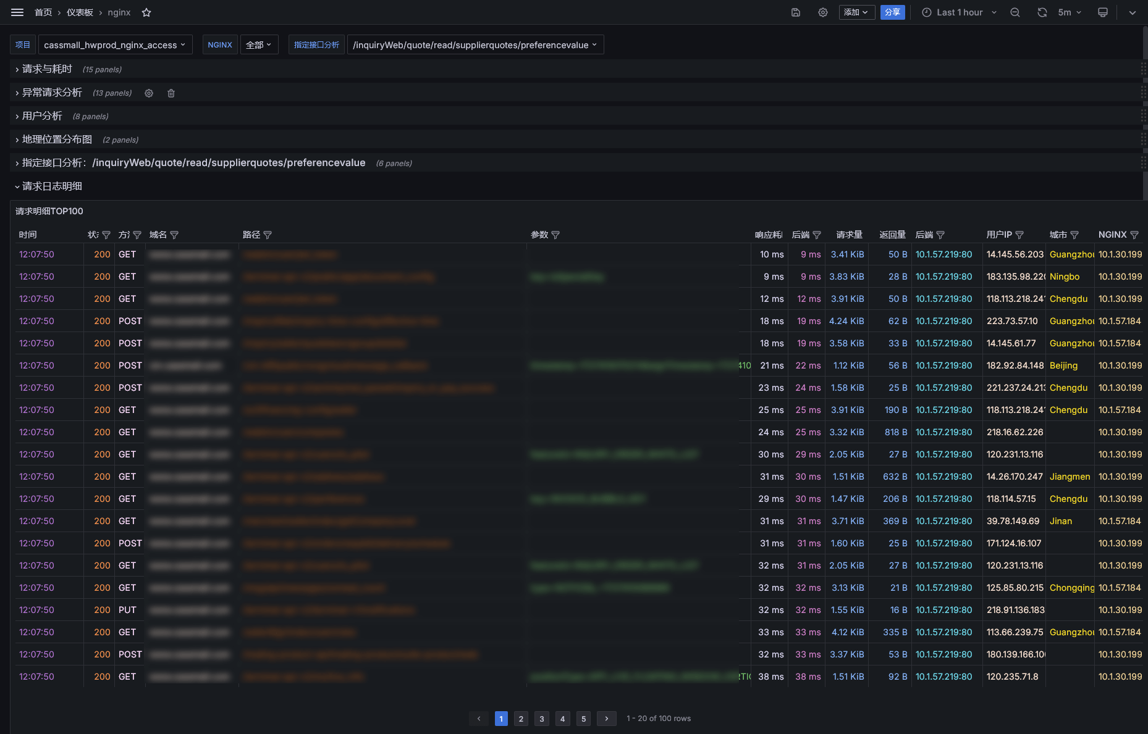Open the 添加 dropdown
1148x734 pixels.
(856, 12)
